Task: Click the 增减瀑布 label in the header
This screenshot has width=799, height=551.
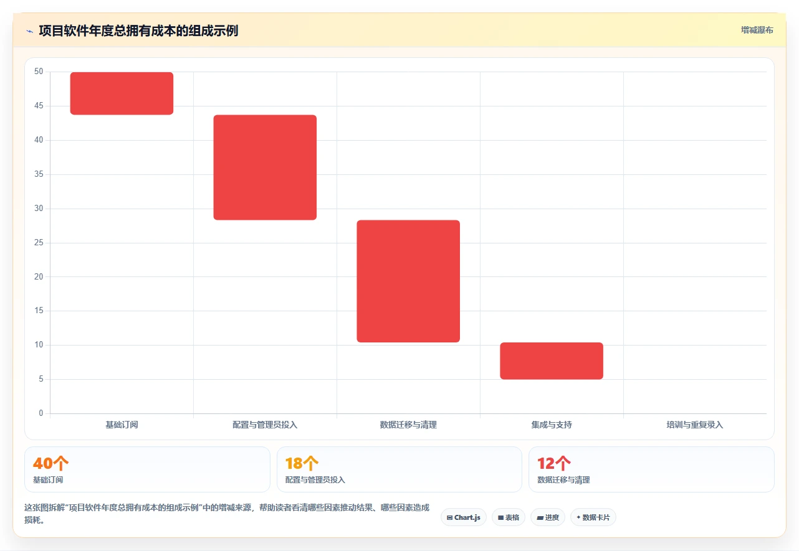Action: tap(757, 30)
